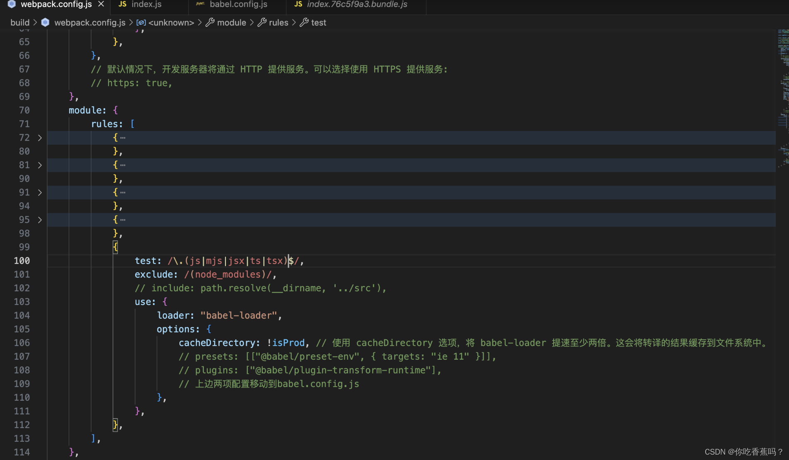Click the JS icon on bundle.js tab

(298, 4)
